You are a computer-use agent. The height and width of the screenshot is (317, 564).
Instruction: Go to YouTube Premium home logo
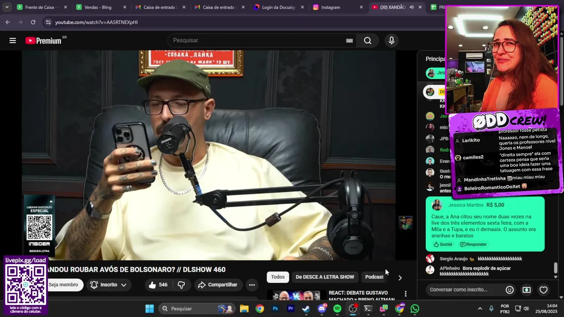pos(43,41)
